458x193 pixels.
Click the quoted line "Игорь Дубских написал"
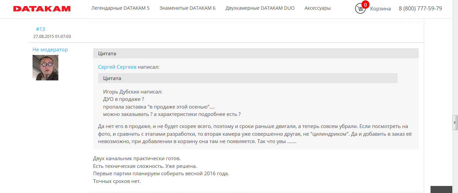tap(132, 92)
